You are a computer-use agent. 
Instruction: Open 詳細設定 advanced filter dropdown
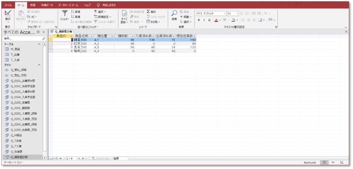coord(102,17)
